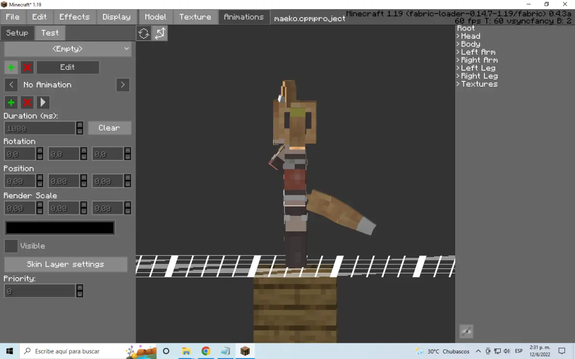Click the reset camera rotate icon

pos(144,33)
